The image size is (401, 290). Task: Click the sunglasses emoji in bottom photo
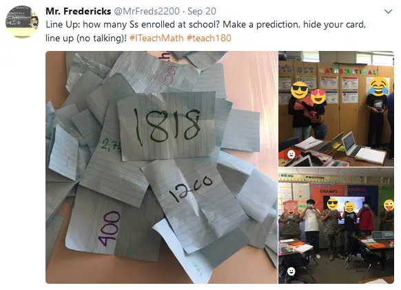[333, 204]
